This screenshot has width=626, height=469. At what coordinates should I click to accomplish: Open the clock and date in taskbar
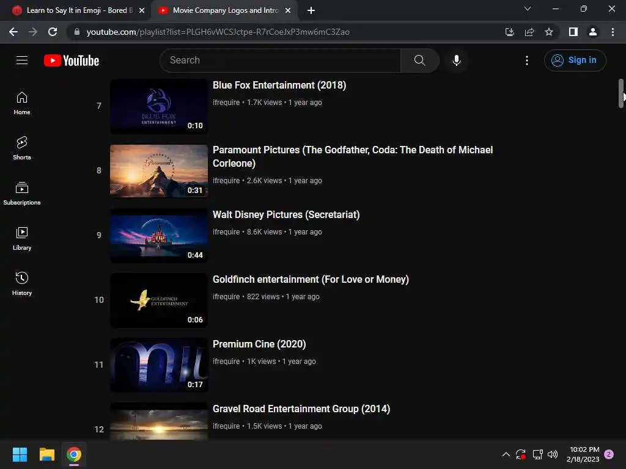583,454
